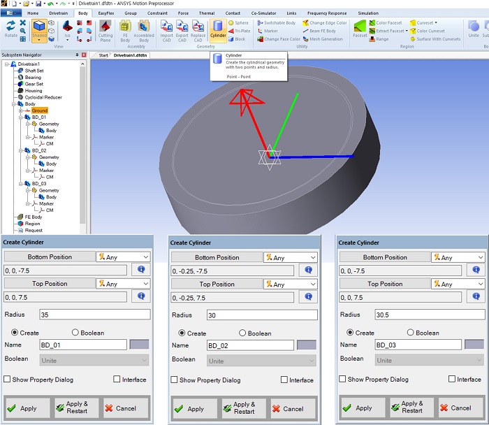This screenshot has width=489, height=425.
Task: Switch to Iso view
Action: point(67,31)
